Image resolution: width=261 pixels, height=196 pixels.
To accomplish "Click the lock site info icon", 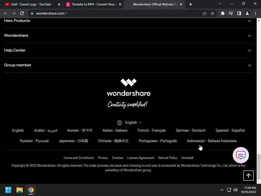I will tap(32, 13).
